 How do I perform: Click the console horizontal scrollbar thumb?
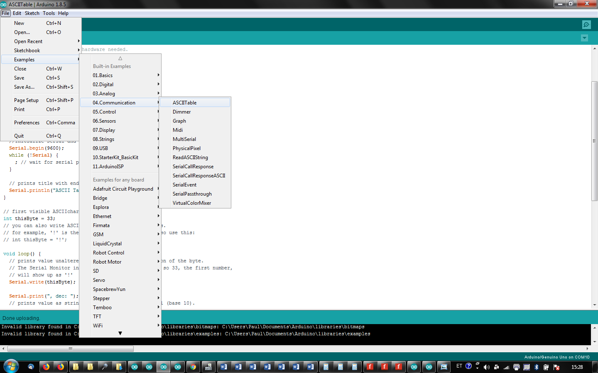pyautogui.click(x=70, y=349)
